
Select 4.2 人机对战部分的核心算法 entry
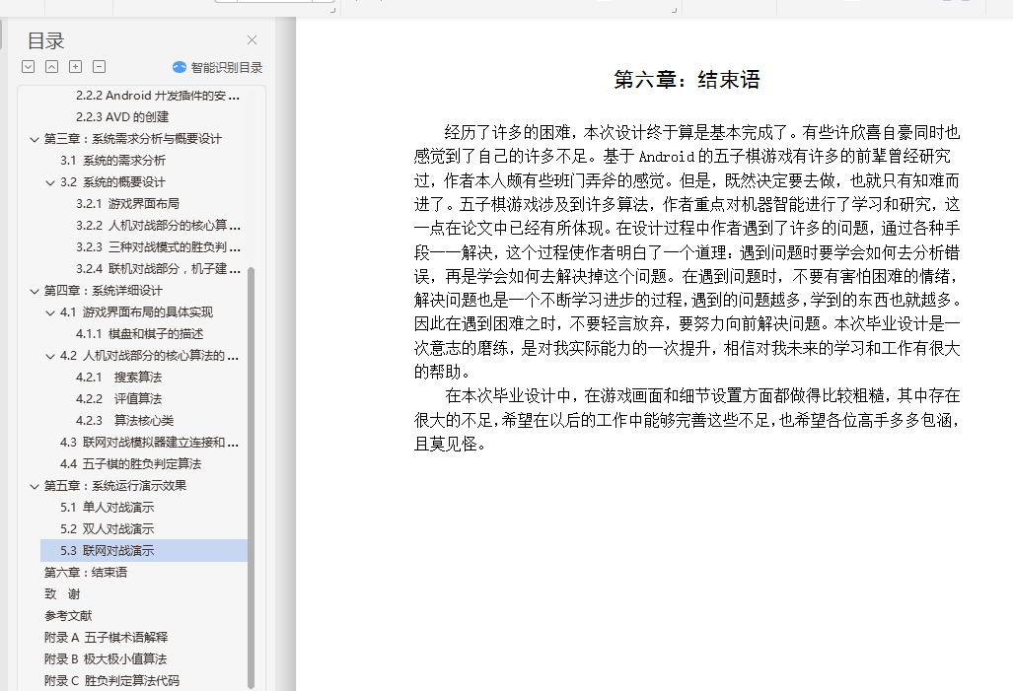[x=149, y=356]
